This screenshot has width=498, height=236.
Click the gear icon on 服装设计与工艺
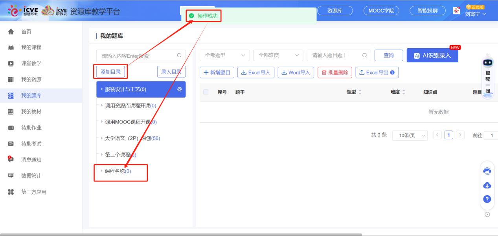pos(180,89)
